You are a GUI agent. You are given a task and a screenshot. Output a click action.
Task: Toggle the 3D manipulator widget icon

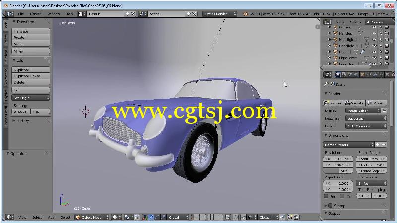pos(145,217)
